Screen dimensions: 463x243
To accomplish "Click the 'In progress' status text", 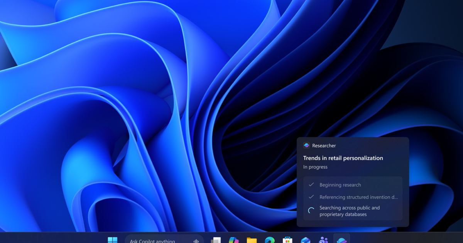I will 315,167.
